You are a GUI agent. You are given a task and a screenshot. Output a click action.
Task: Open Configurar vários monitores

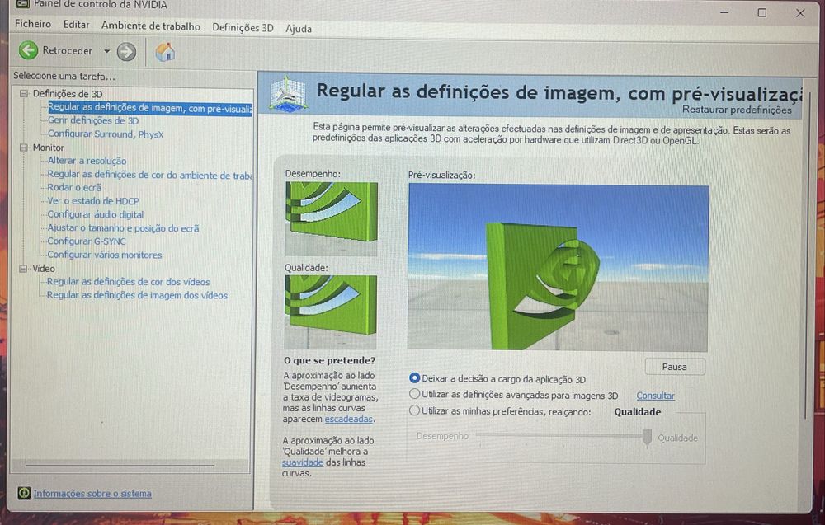coord(104,255)
